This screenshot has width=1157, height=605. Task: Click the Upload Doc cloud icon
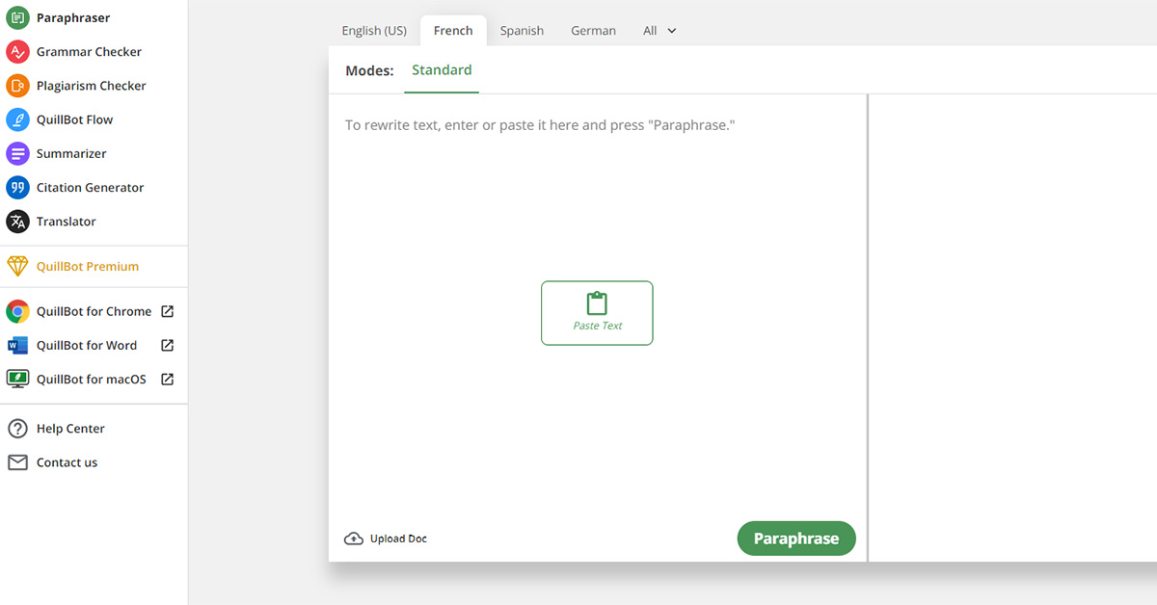[354, 539]
